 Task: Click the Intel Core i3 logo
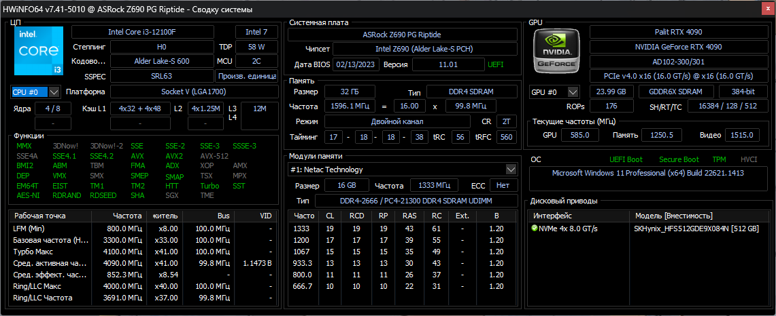click(x=39, y=51)
